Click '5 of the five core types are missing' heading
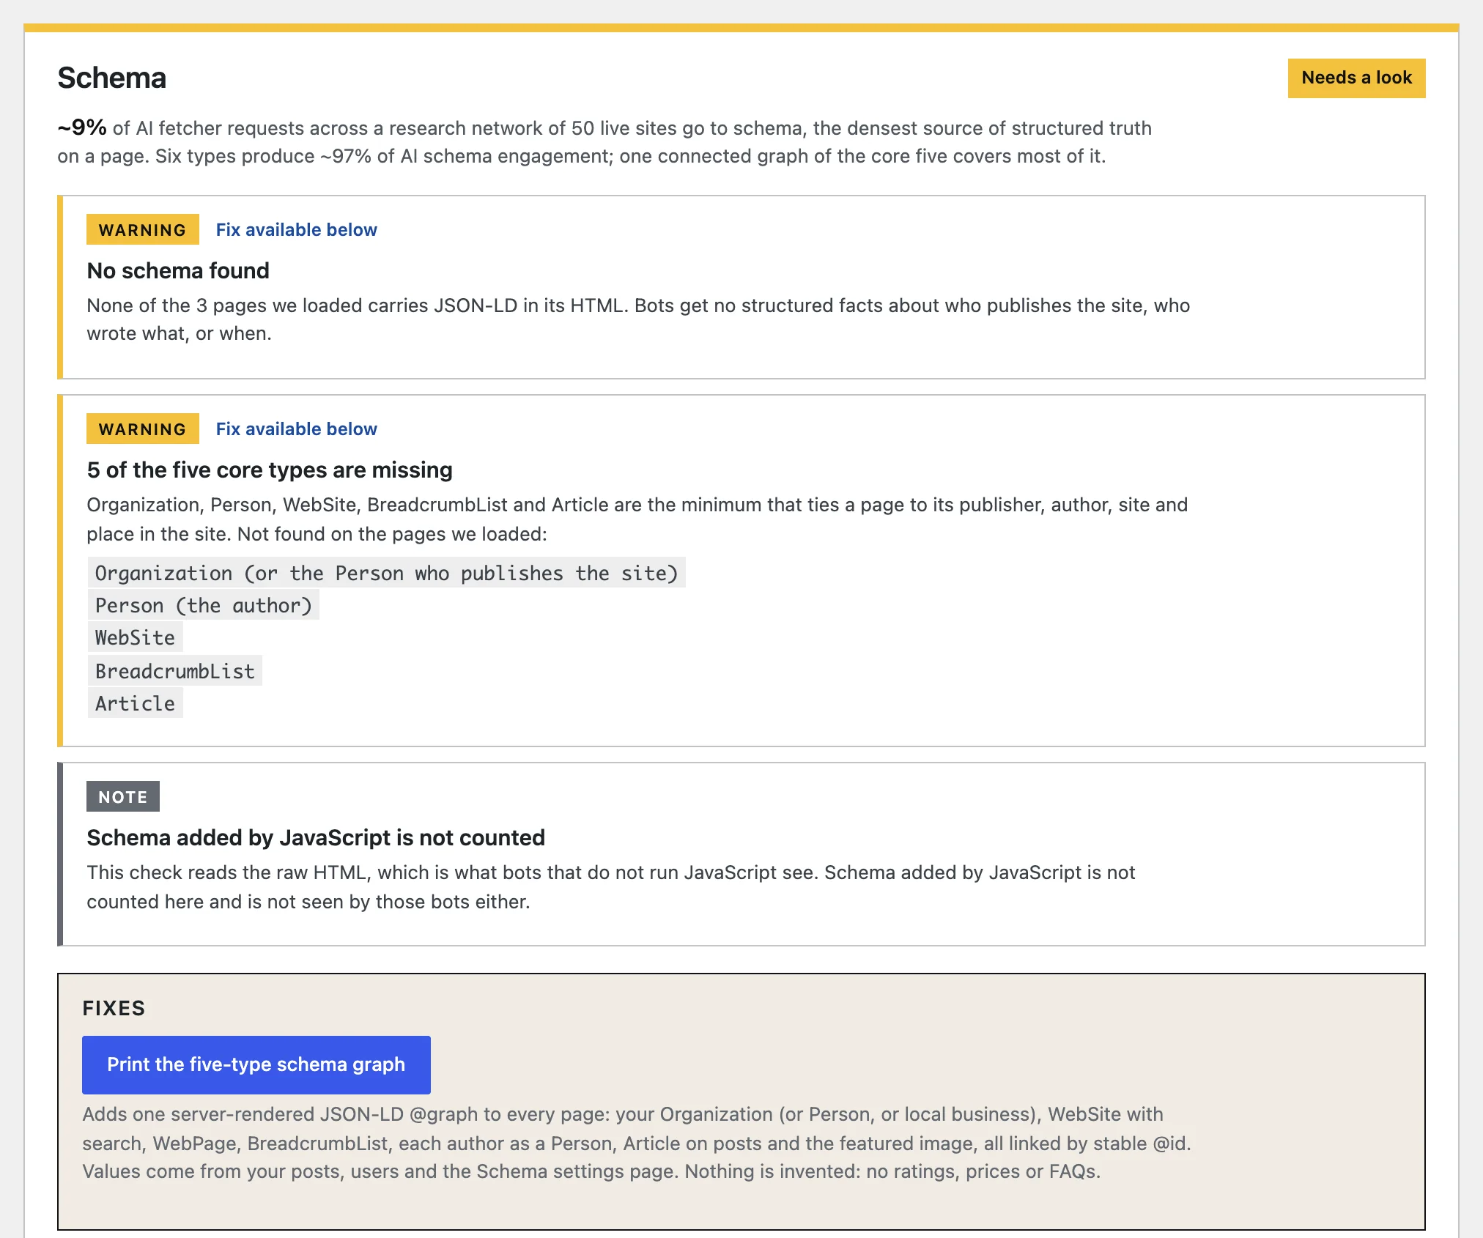The width and height of the screenshot is (1483, 1238). point(270,470)
